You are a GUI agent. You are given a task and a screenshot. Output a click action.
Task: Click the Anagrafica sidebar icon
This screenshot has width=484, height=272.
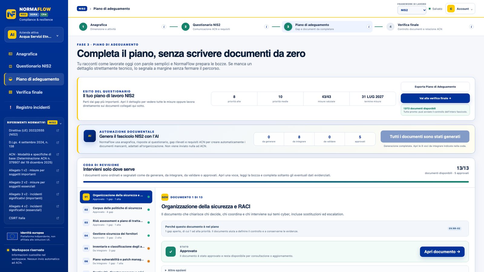11,54
